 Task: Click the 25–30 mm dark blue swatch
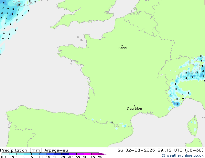pyautogui.click(x=65, y=154)
